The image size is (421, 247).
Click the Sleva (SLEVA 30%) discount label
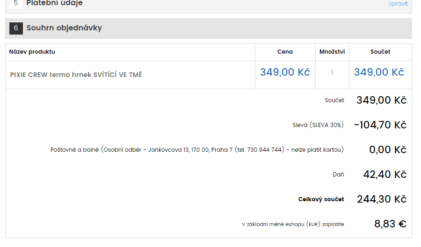[318, 125]
